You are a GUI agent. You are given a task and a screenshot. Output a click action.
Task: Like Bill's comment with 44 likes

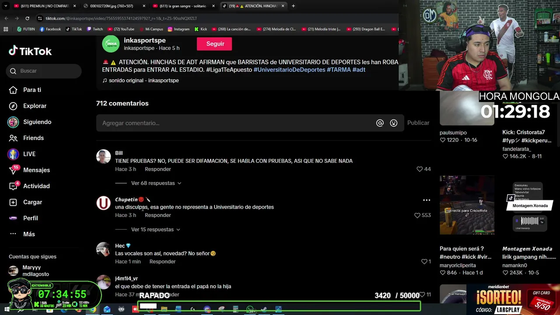(420, 169)
